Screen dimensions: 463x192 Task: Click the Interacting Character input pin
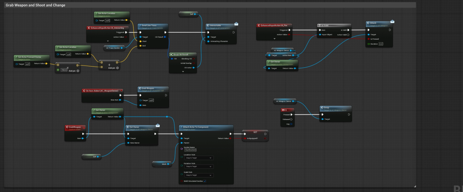208,41
